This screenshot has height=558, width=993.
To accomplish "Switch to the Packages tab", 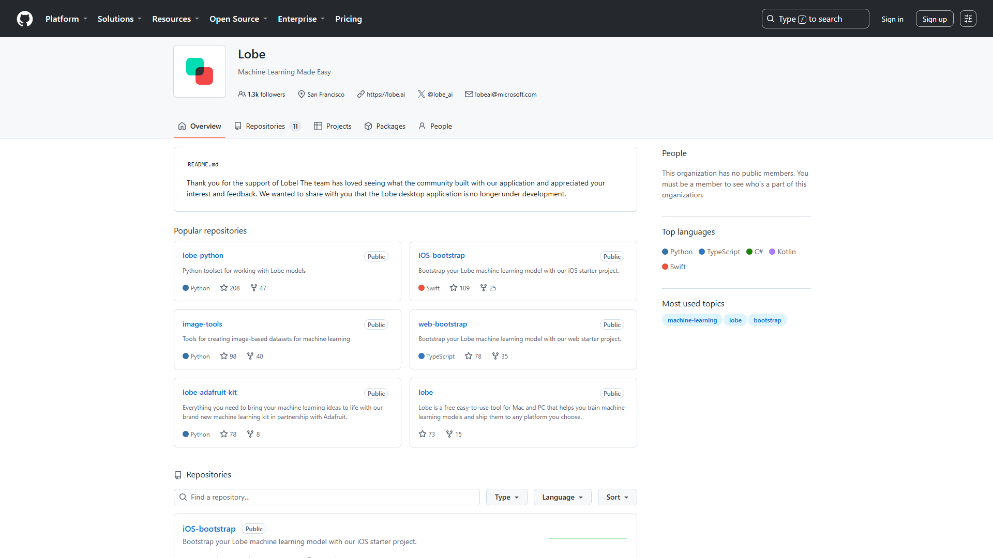I will pos(385,126).
